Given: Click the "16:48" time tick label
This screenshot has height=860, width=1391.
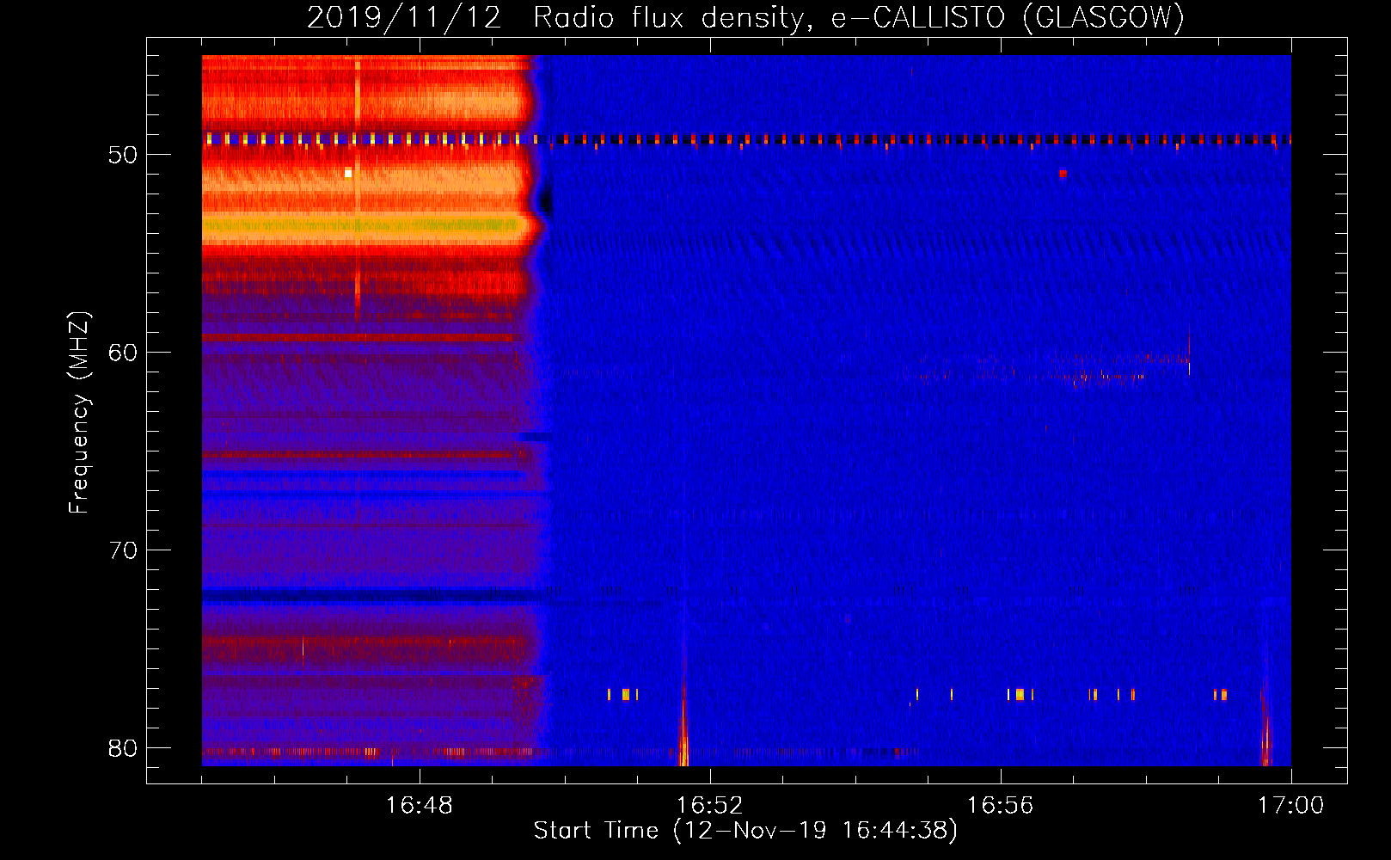Looking at the screenshot, I should 420,805.
